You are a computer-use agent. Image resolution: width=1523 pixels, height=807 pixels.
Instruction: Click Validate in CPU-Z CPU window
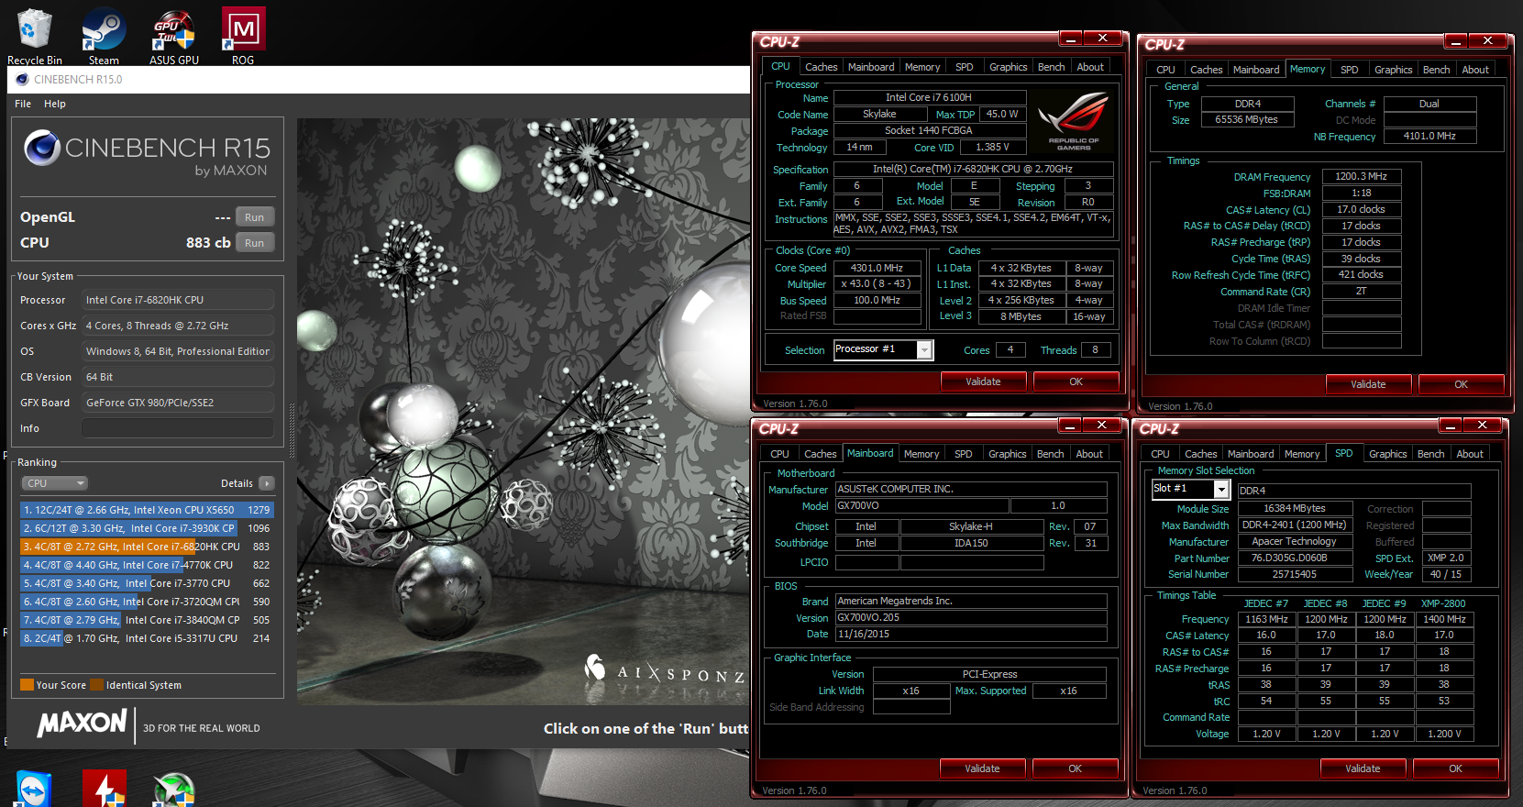pos(983,381)
